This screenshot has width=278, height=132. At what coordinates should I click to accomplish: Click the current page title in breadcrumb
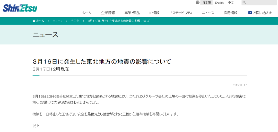pos(119,21)
